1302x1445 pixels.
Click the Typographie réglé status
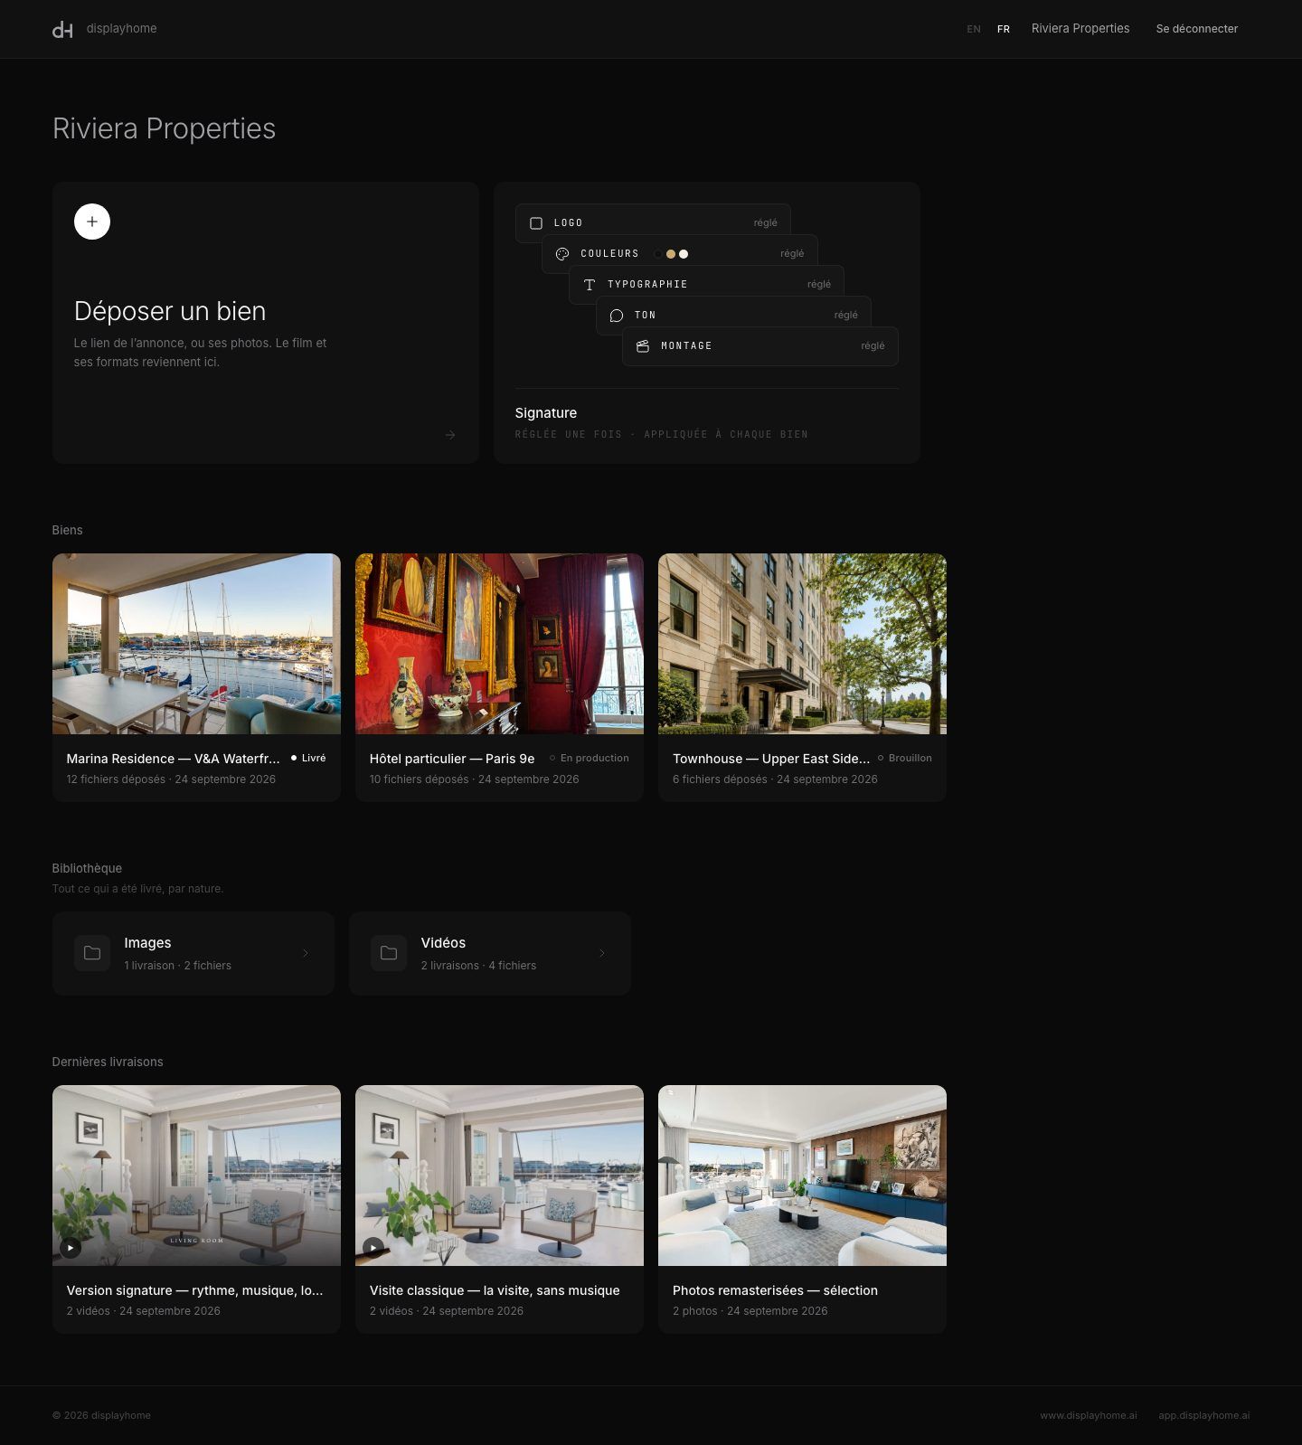[819, 285]
